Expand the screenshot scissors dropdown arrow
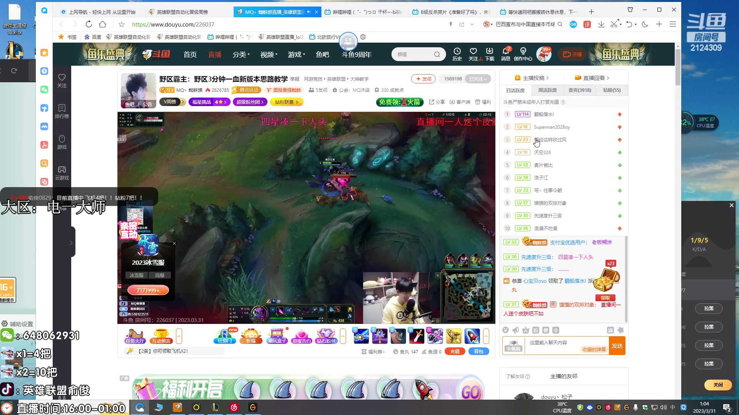Viewport: 739px width, 415px height. click(x=620, y=24)
